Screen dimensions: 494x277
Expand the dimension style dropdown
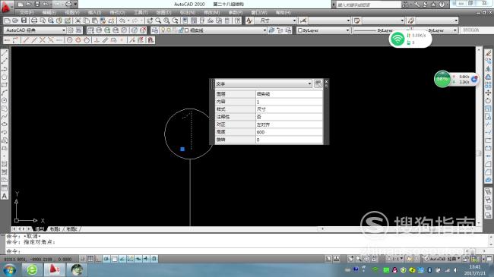[x=348, y=20]
